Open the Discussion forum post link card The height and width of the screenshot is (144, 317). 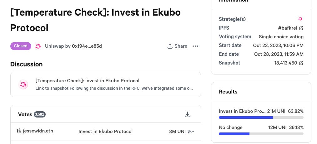[x=105, y=84]
